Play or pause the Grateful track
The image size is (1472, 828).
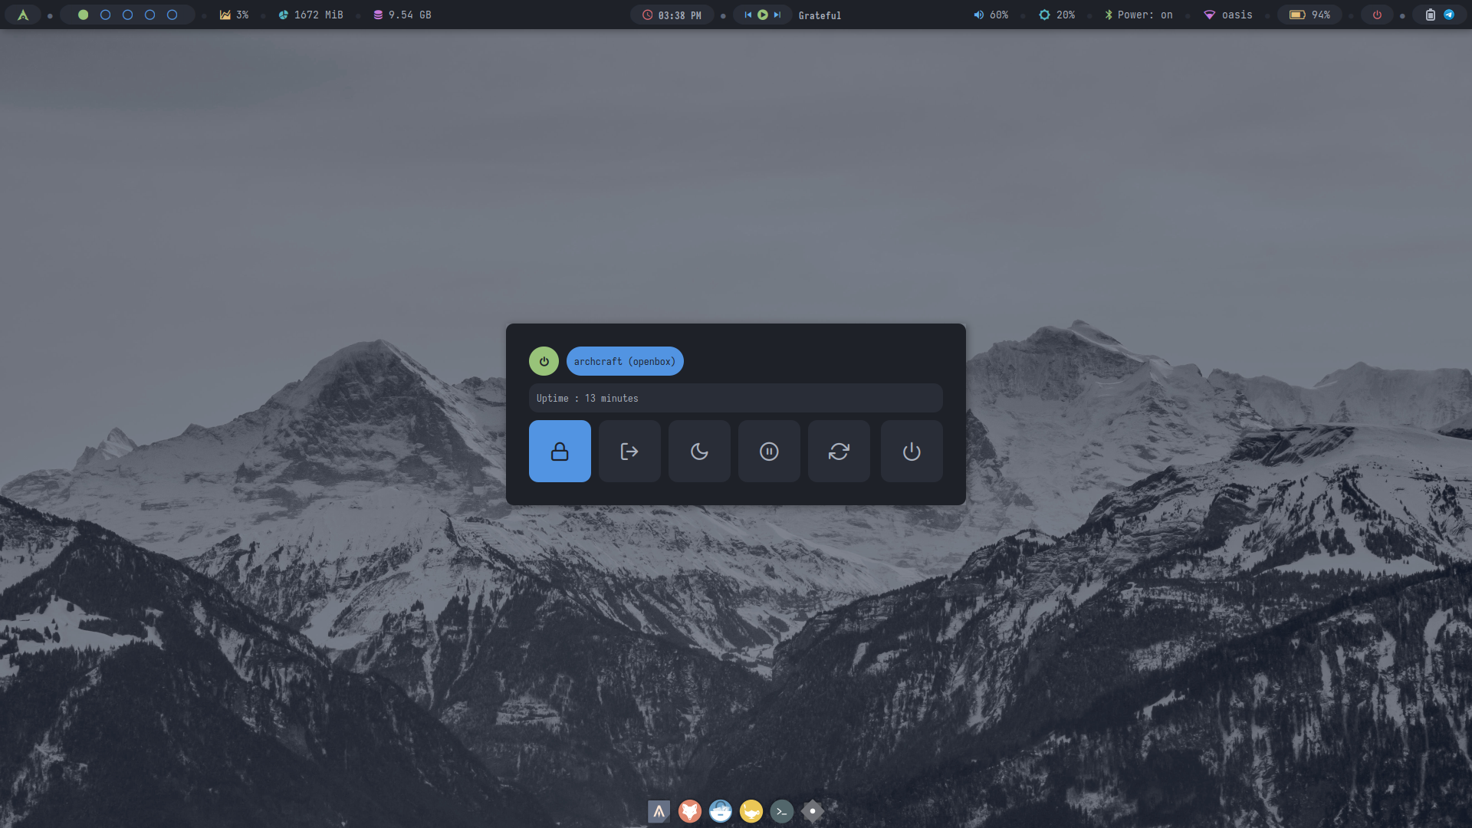click(763, 15)
